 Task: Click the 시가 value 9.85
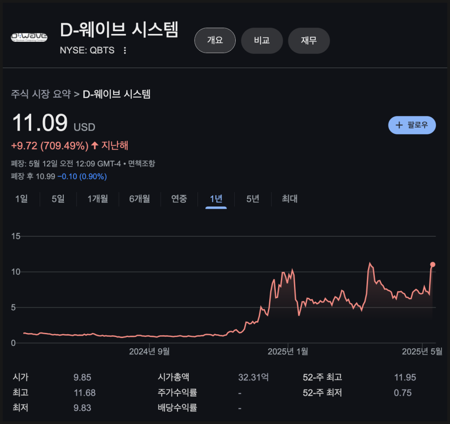pyautogui.click(x=82, y=378)
